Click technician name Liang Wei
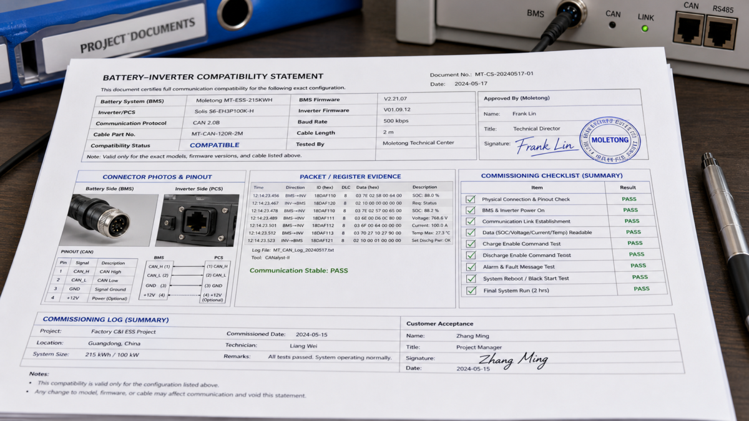Image resolution: width=749 pixels, height=421 pixels. click(x=303, y=346)
